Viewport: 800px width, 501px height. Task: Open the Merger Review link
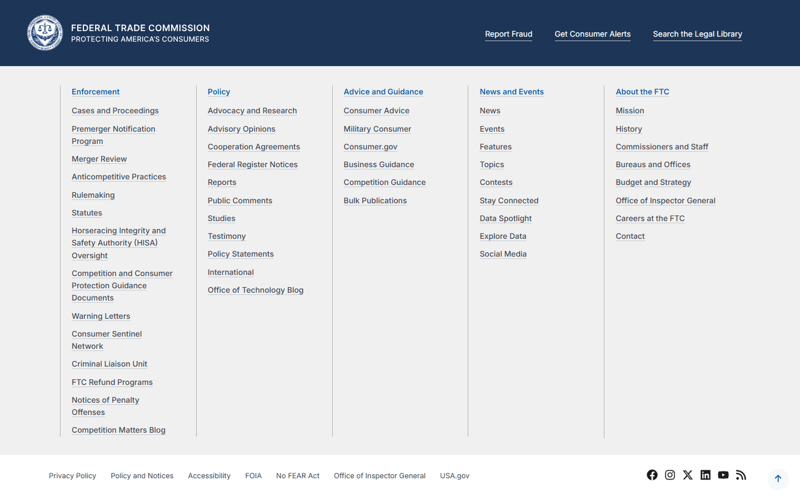click(x=99, y=159)
